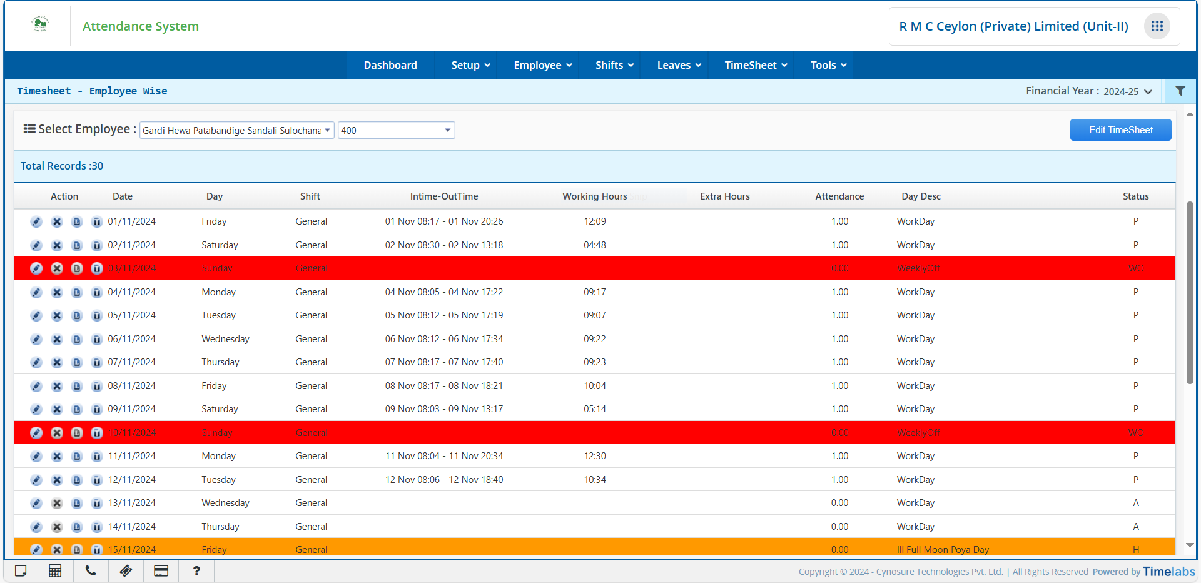The height and width of the screenshot is (583, 1201).
Task: Expand the Tools menu
Action: [828, 65]
